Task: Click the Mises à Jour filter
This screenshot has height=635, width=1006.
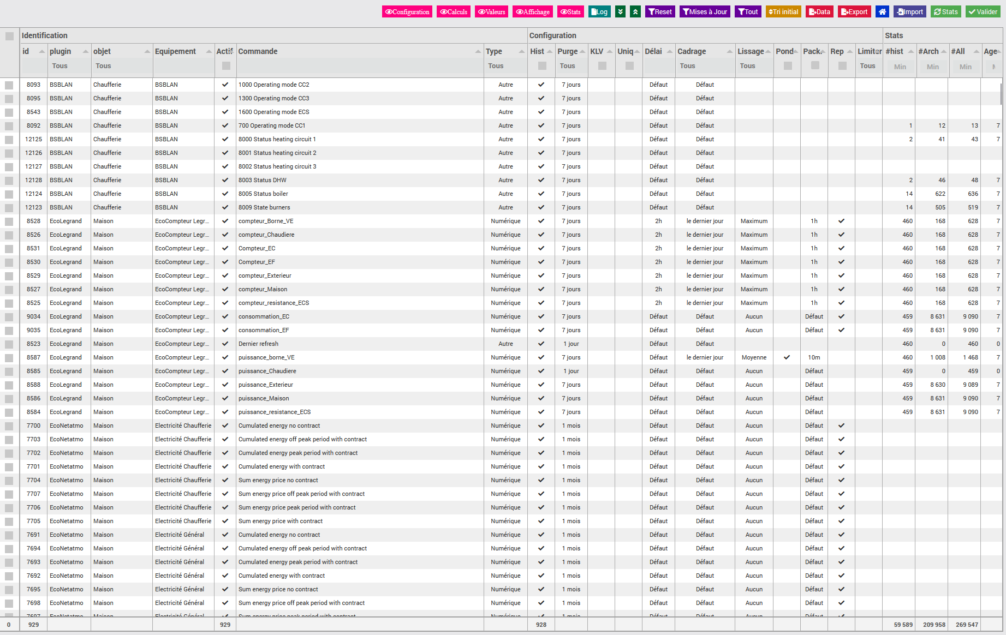Action: click(705, 11)
